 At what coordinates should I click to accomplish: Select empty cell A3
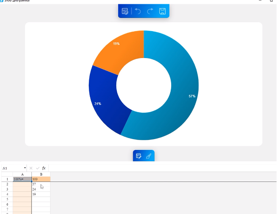(x=22, y=189)
